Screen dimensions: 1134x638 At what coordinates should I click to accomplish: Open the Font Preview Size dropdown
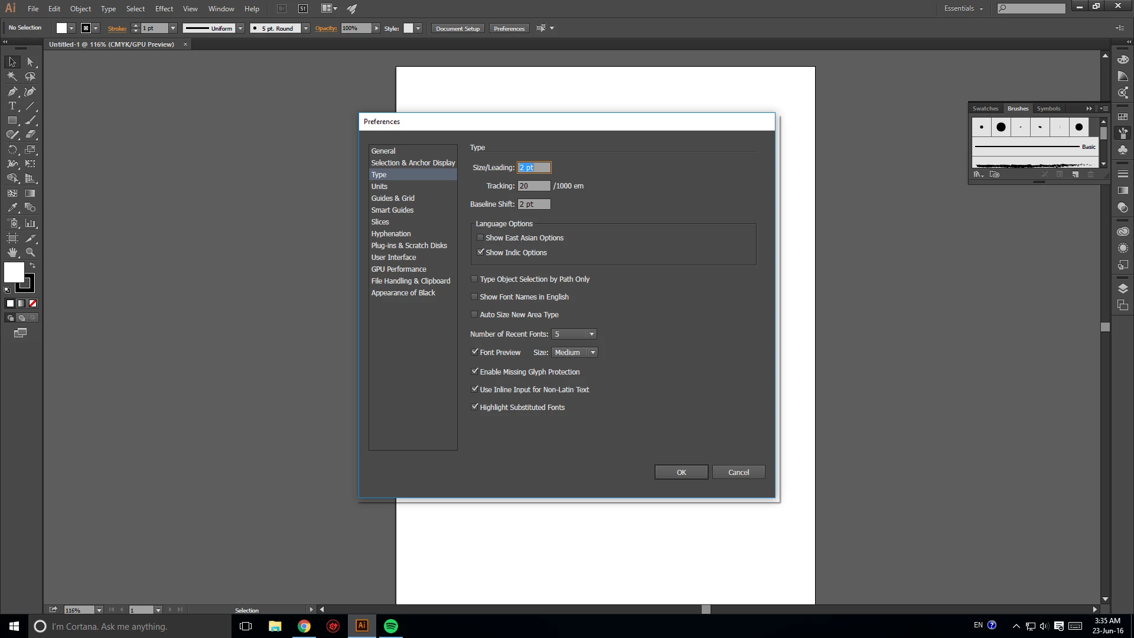coord(592,353)
